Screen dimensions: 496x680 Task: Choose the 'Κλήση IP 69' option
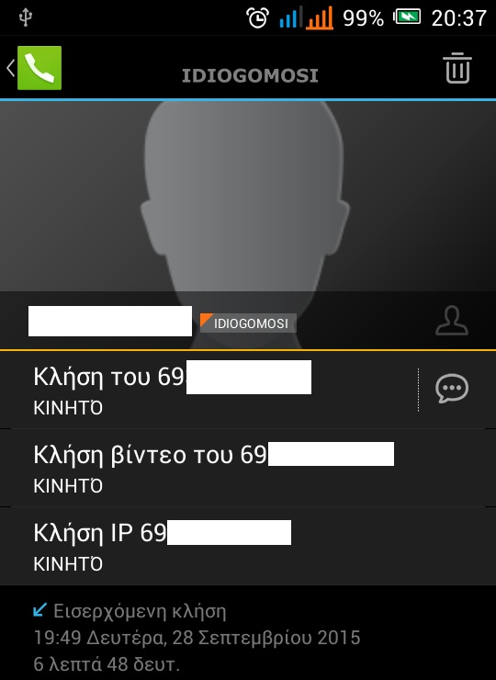(248, 546)
